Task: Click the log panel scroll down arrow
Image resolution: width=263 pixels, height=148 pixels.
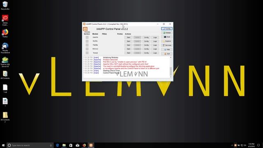Action: (x=171, y=77)
